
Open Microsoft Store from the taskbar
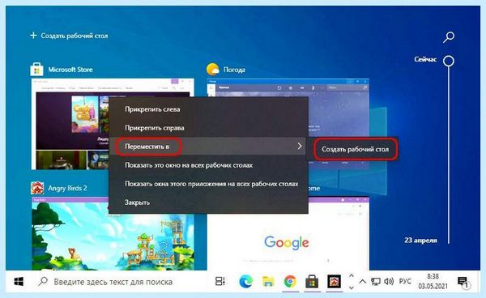coord(312,282)
